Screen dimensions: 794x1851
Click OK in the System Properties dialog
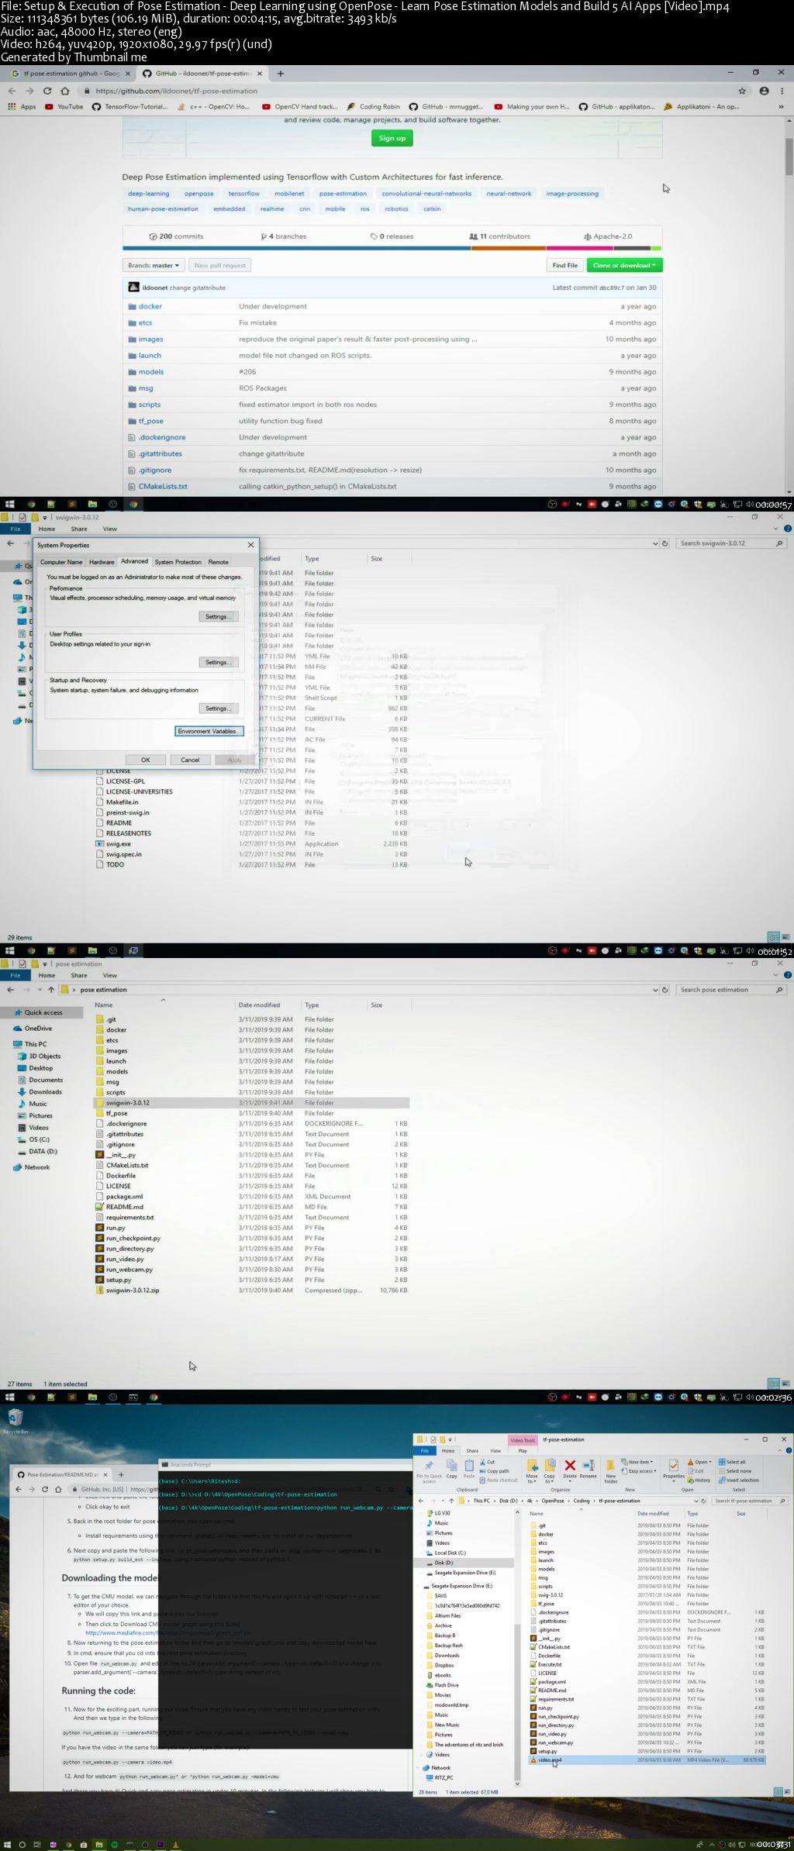click(x=145, y=760)
